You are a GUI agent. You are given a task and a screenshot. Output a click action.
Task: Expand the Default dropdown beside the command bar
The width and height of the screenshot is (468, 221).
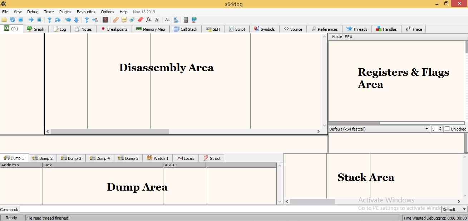454,209
